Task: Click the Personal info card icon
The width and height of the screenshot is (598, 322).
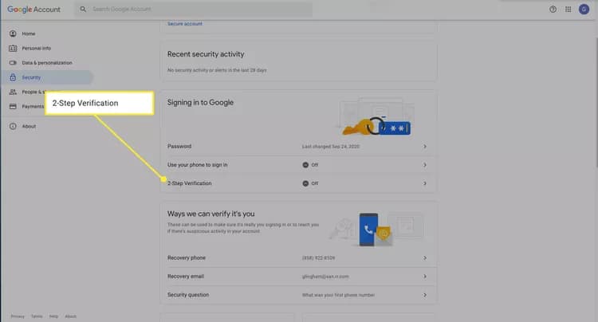Action: tap(13, 48)
